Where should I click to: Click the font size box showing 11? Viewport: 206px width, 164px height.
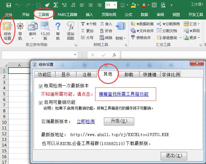(x=108, y=5)
